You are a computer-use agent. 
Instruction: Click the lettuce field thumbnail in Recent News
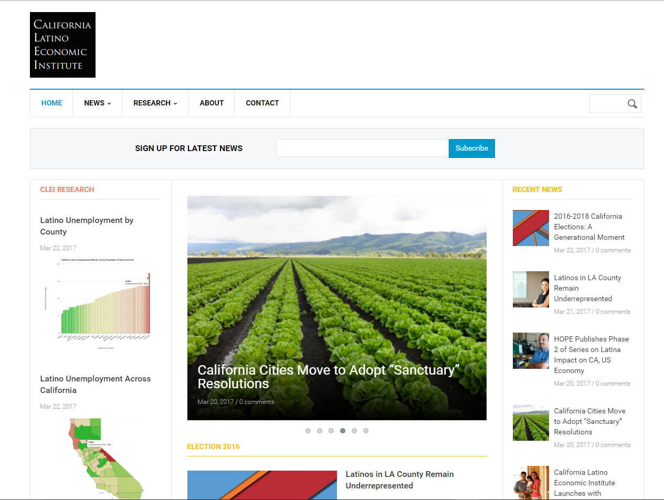(531, 423)
